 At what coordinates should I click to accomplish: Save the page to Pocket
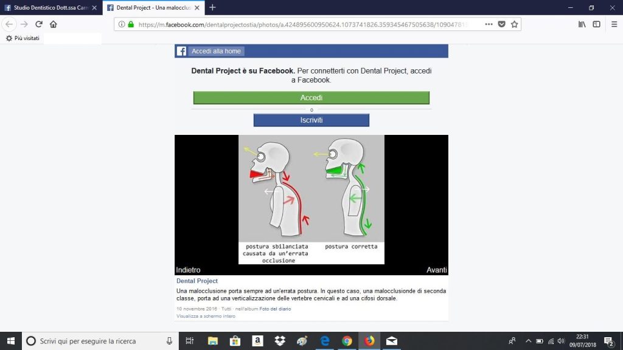click(x=502, y=24)
